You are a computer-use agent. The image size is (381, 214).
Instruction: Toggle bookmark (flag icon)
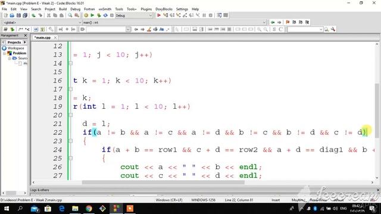[288, 22]
